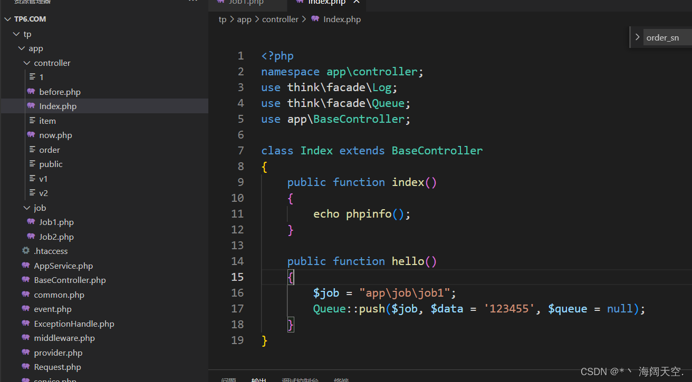Expand the order_sn breadcrumb chevron
This screenshot has height=382, width=692.
point(637,37)
